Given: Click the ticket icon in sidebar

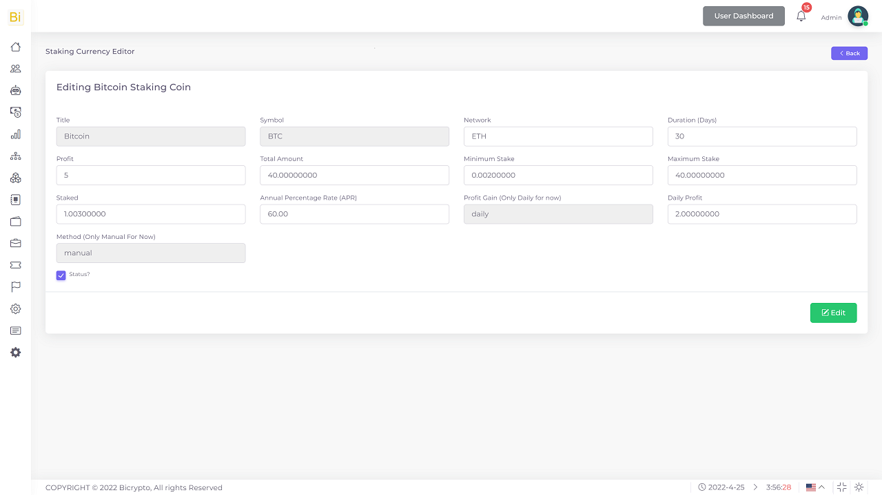Looking at the screenshot, I should pos(15,265).
